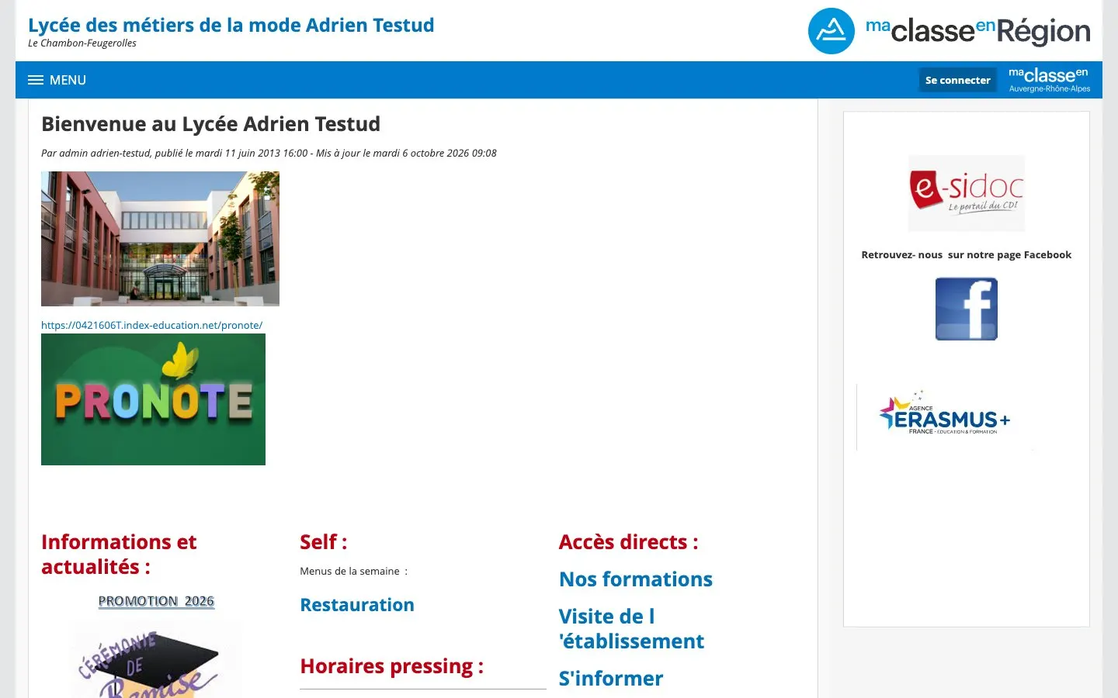Open the Facebook logo icon
This screenshot has width=1118, height=698.
pos(966,309)
